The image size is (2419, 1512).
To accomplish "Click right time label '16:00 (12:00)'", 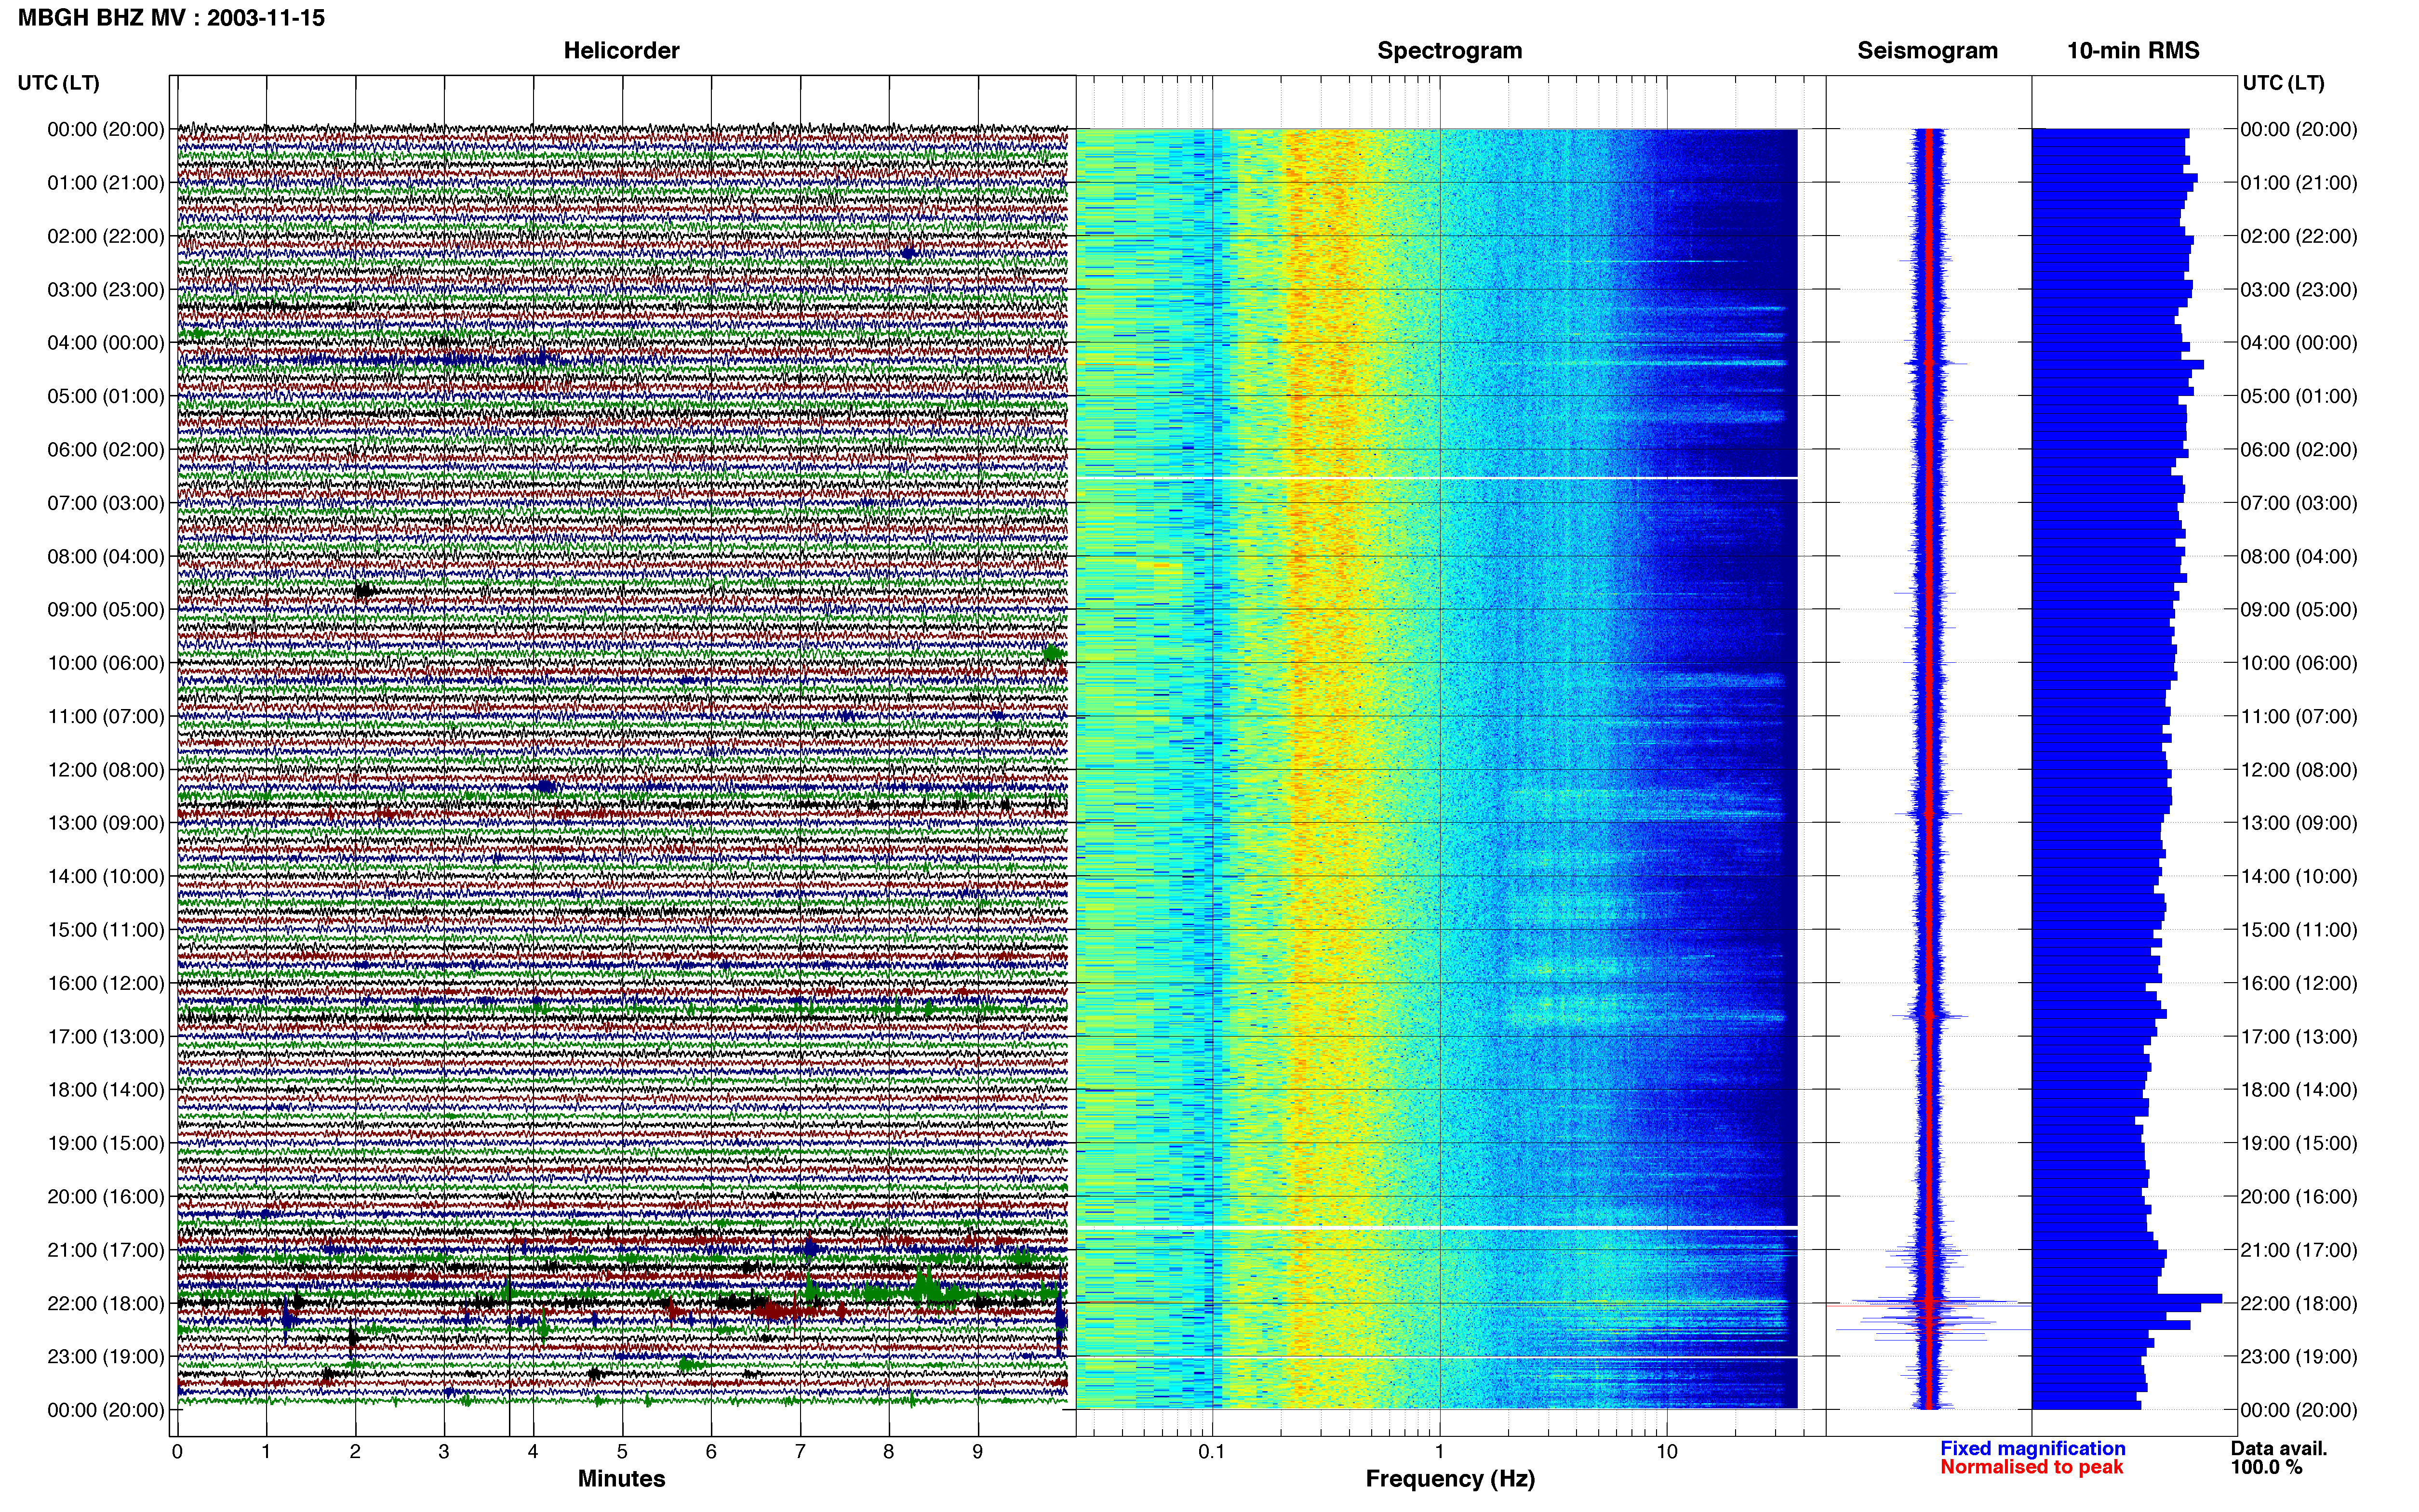I will pos(2299,983).
